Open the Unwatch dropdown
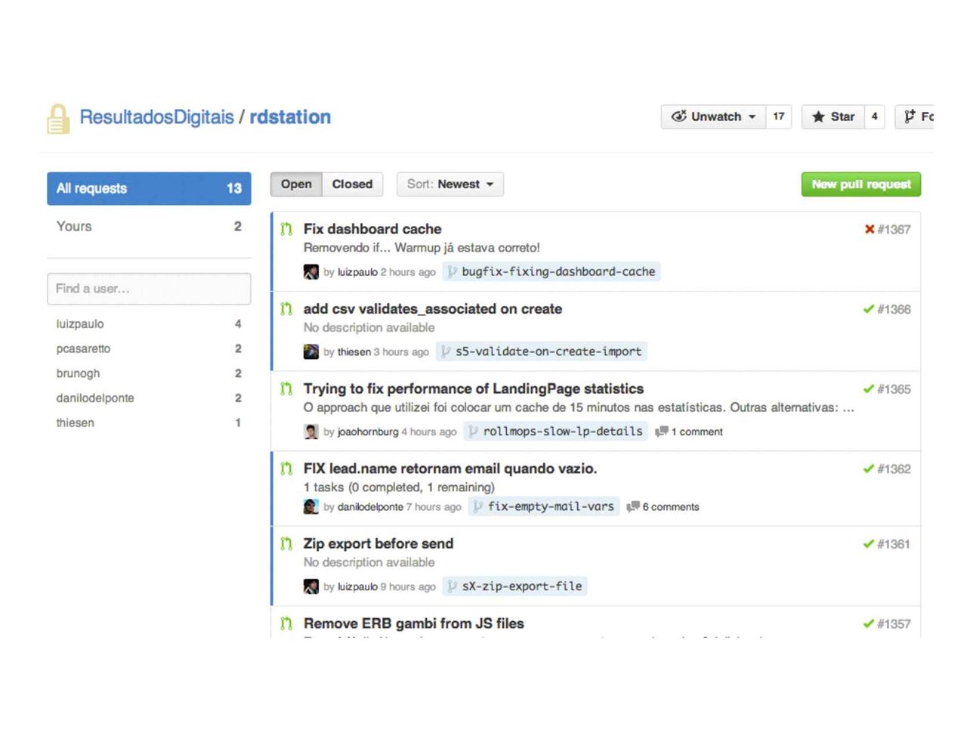 713,116
